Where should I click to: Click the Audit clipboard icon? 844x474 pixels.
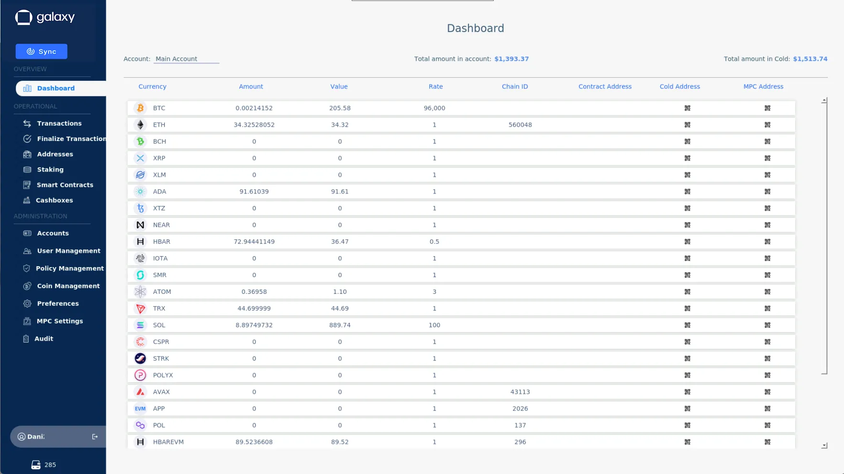26,339
